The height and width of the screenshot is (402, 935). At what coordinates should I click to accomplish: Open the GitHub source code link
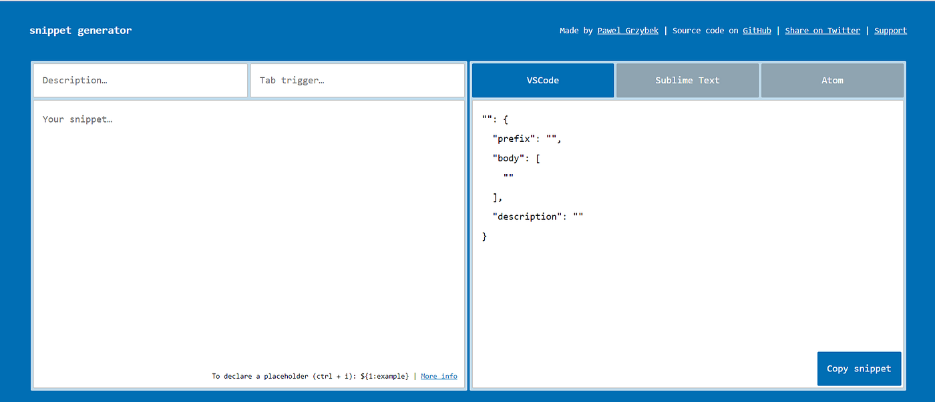coord(757,30)
